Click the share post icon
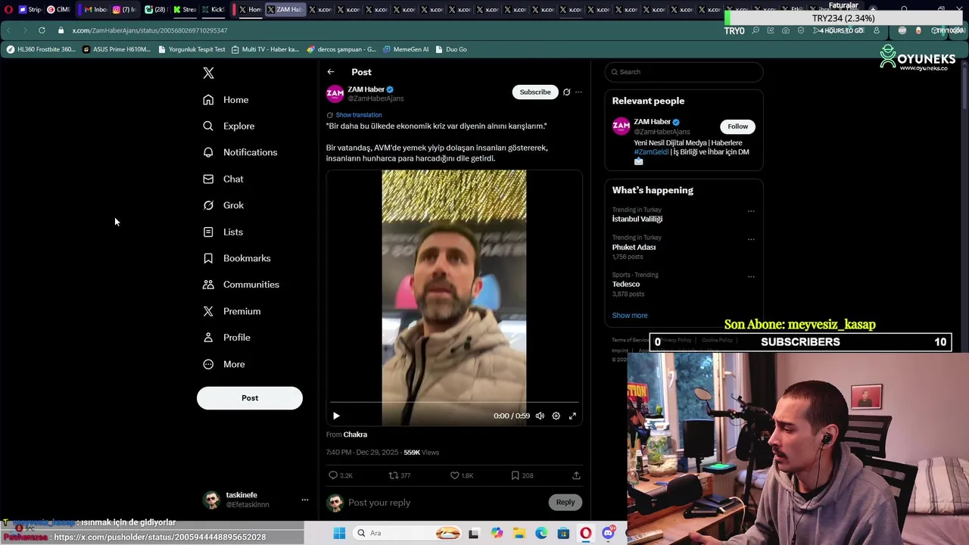 pos(576,475)
